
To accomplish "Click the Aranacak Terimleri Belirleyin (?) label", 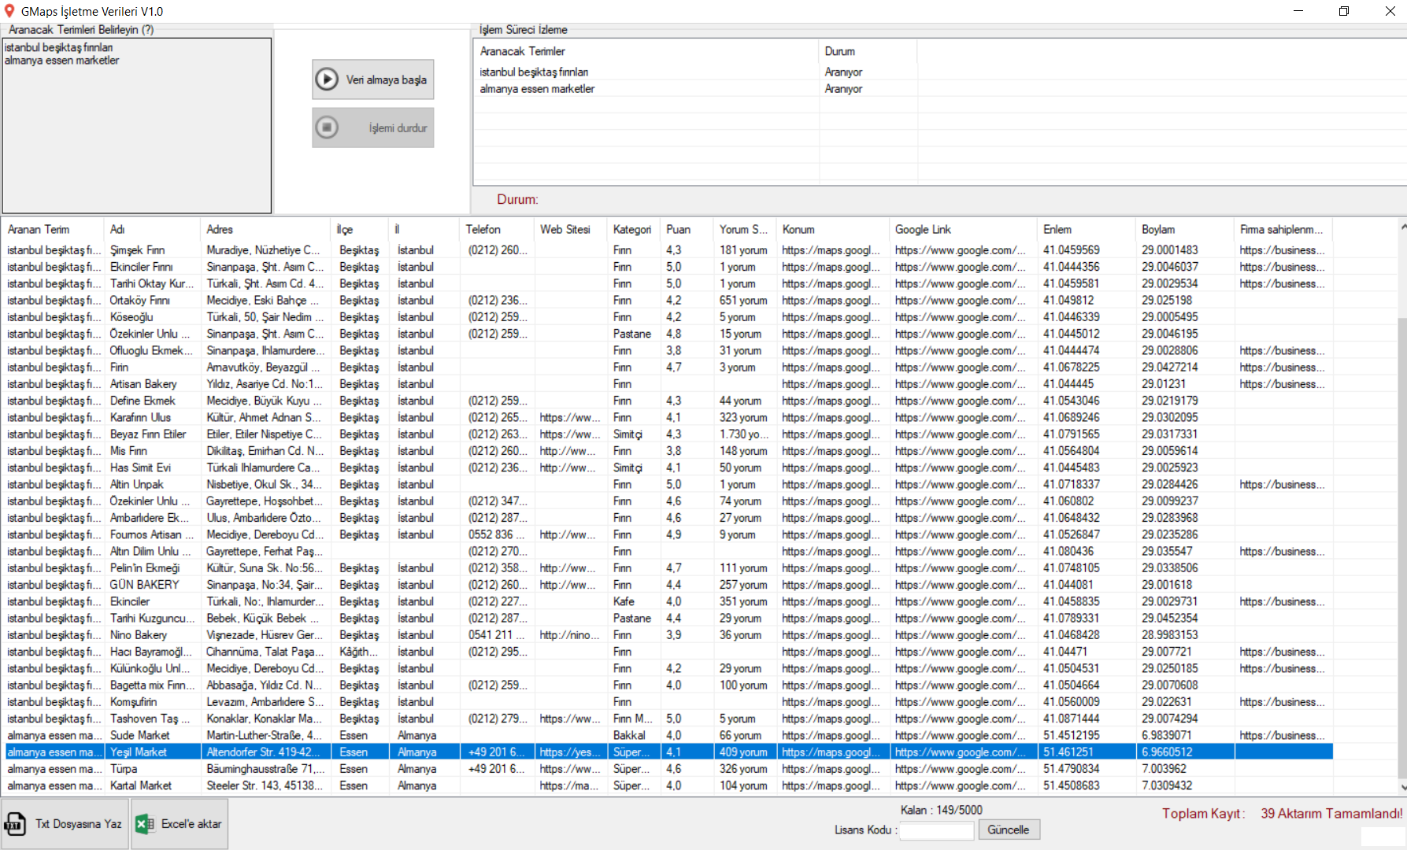I will click(x=81, y=30).
